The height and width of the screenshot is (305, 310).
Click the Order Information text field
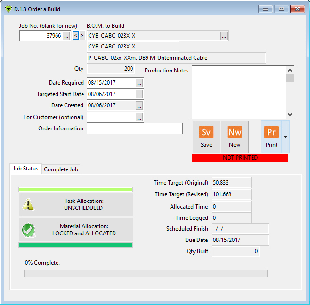point(134,128)
